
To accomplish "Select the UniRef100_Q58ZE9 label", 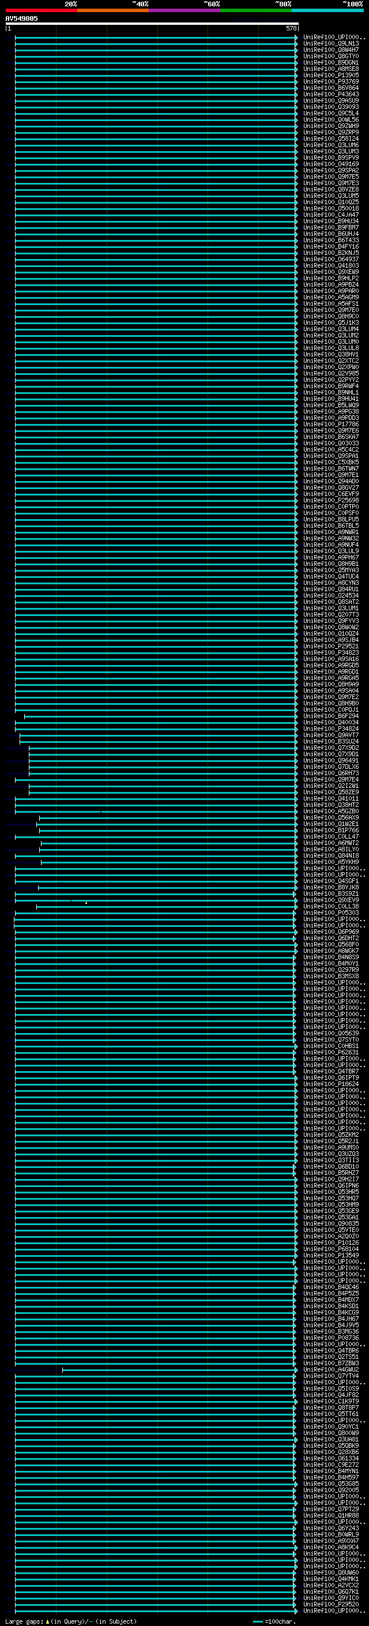I will pos(331,792).
